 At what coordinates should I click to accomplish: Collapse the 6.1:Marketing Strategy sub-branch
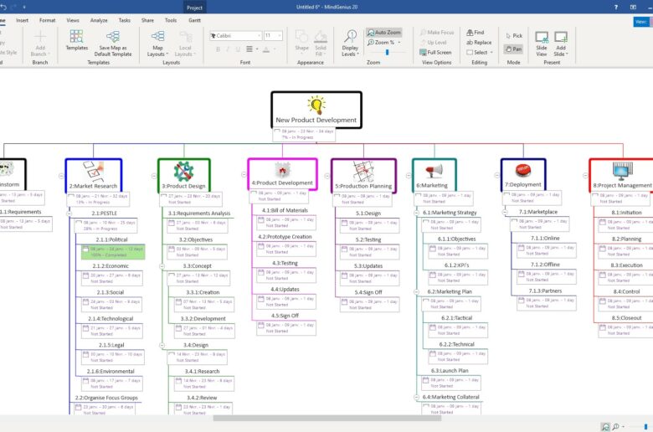[416, 213]
